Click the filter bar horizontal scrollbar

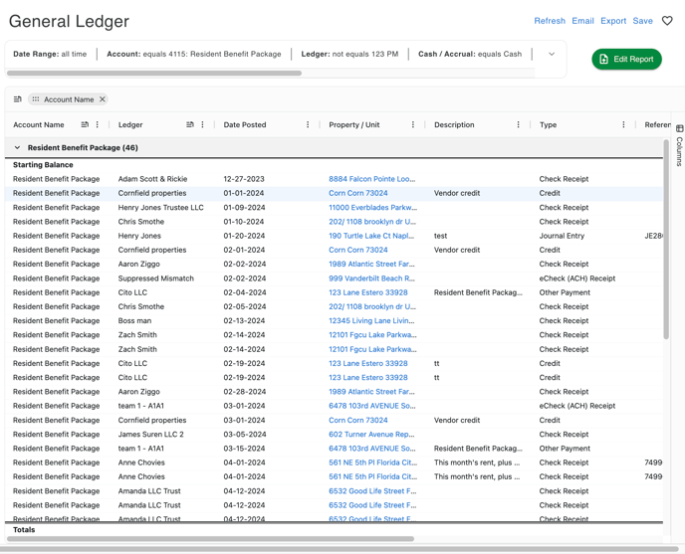[154, 74]
